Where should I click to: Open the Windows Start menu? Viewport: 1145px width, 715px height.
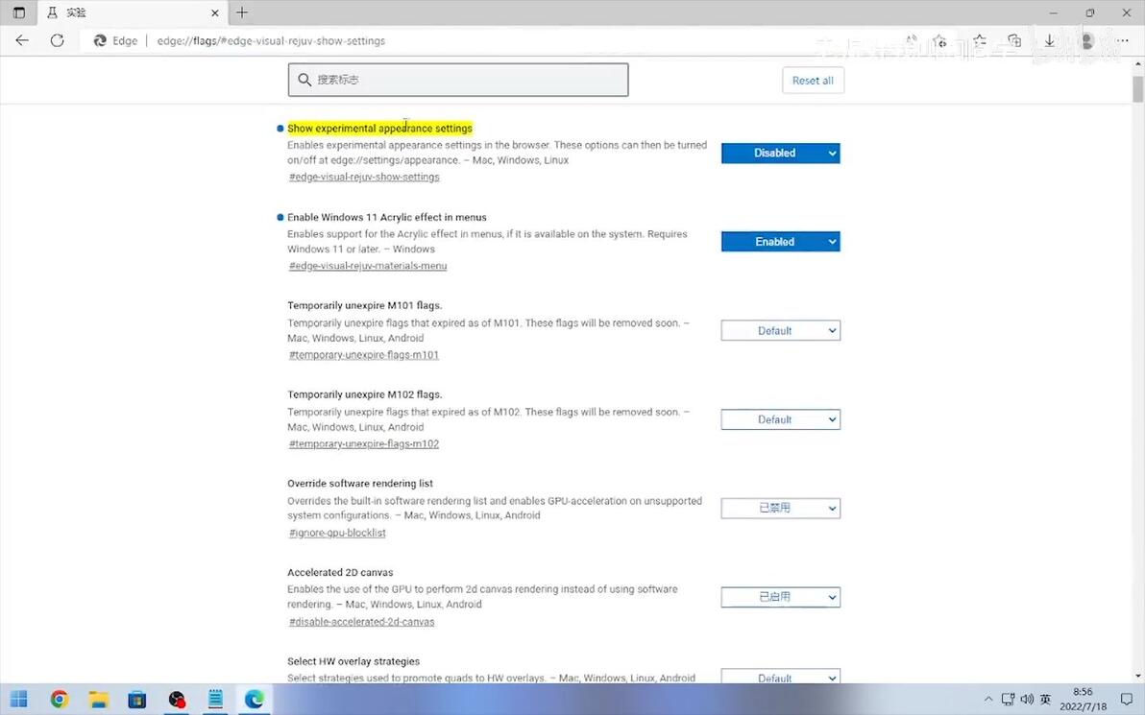click(x=19, y=699)
